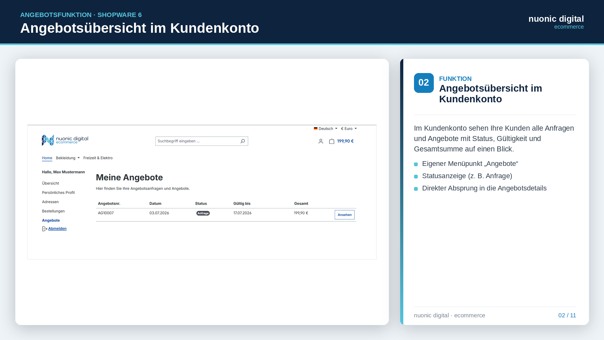Open the Euro currency dropdown

[349, 128]
